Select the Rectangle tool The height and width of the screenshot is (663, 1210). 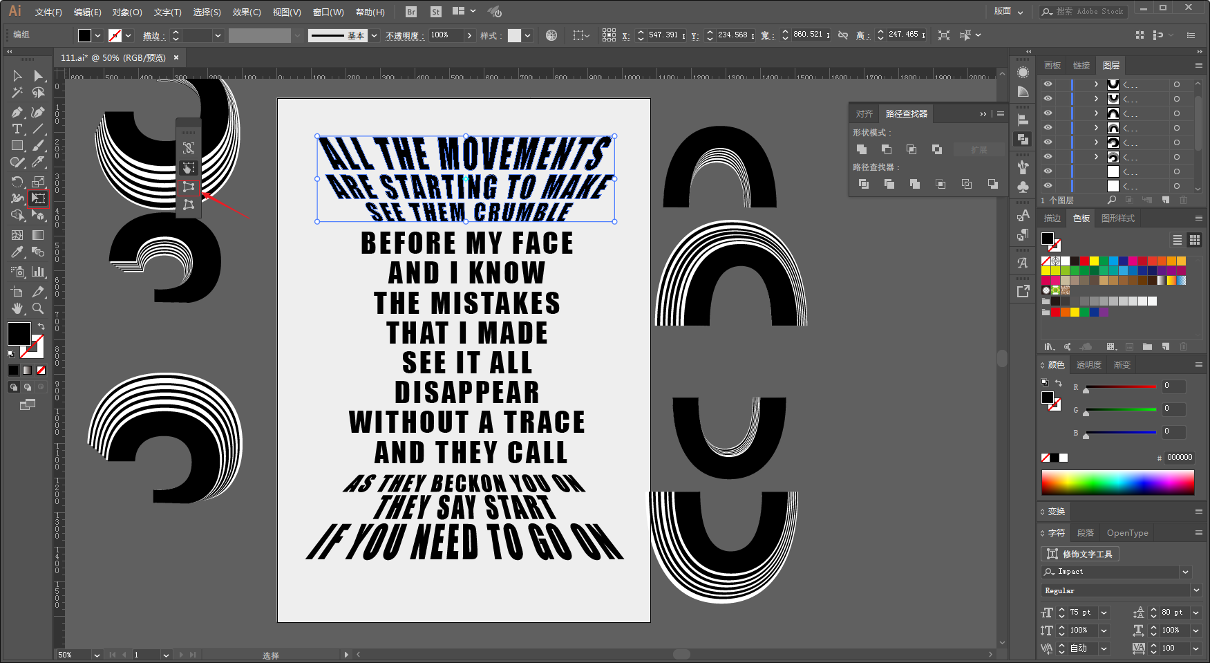point(17,146)
